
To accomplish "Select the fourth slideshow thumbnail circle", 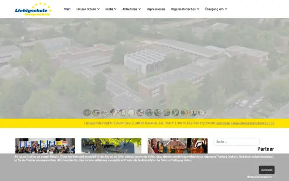I will point(114,112).
